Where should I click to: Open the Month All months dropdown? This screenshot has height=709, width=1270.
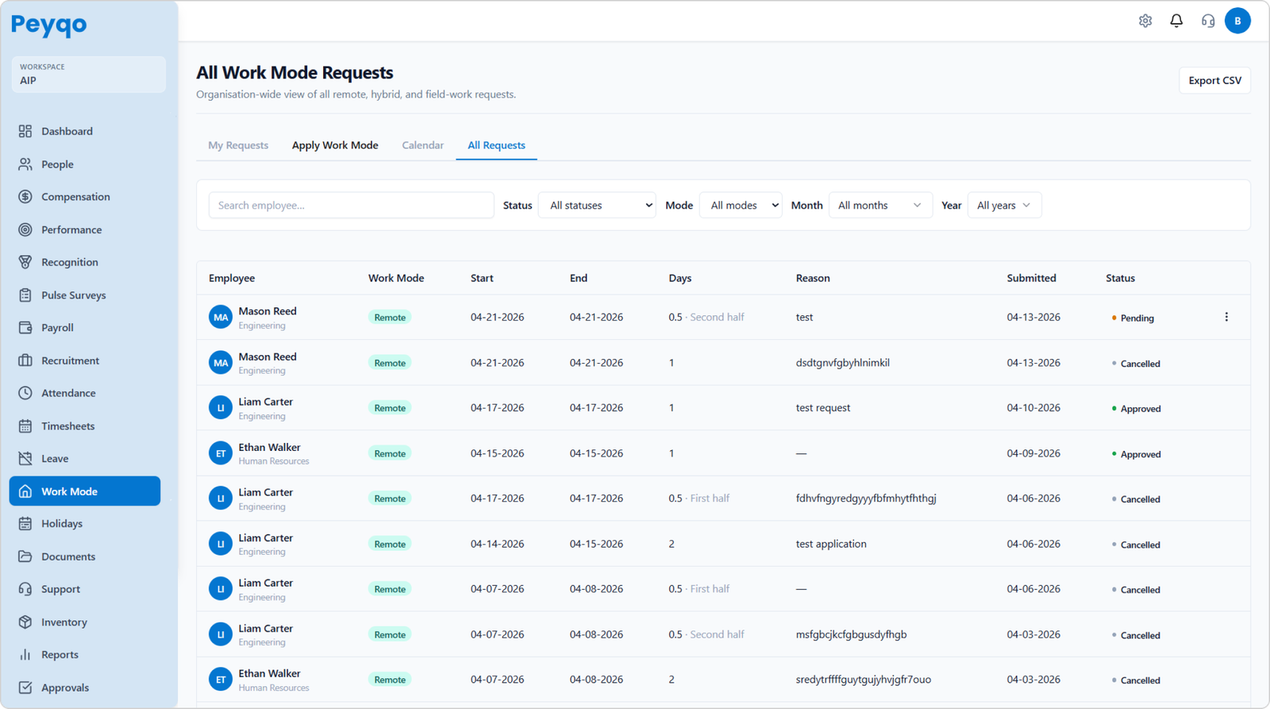[x=880, y=205]
